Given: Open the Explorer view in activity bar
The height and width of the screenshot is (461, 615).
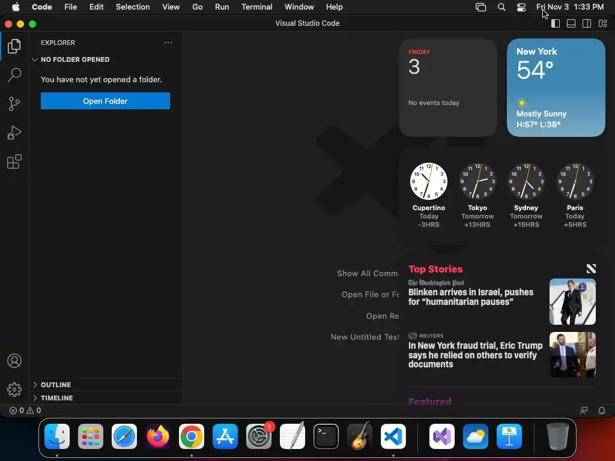Looking at the screenshot, I should (x=14, y=46).
